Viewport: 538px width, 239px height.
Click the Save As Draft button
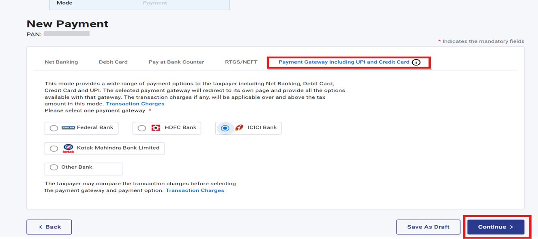click(x=428, y=227)
